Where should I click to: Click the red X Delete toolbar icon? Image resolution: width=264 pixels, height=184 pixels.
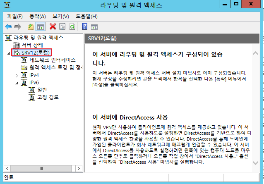[x=53, y=26]
